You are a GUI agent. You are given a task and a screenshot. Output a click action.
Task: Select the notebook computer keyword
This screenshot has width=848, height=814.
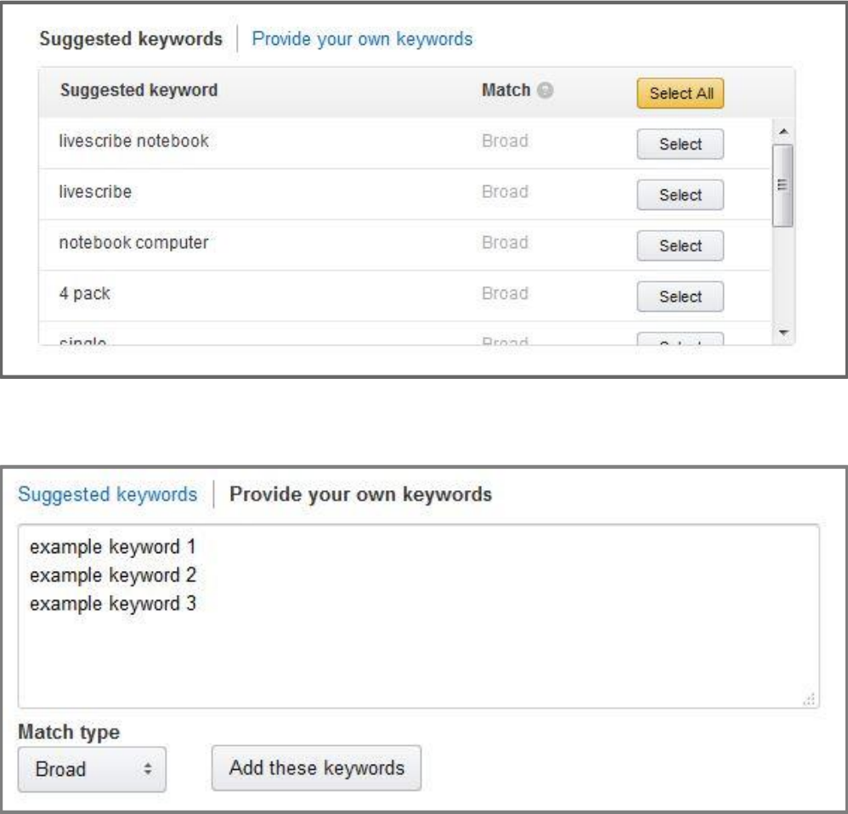click(x=680, y=246)
